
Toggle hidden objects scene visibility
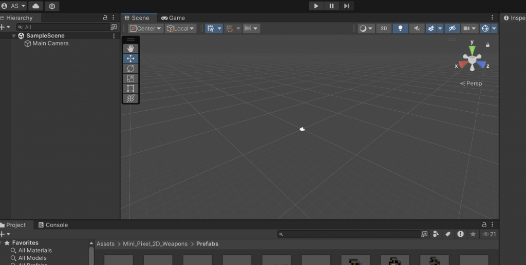click(452, 28)
